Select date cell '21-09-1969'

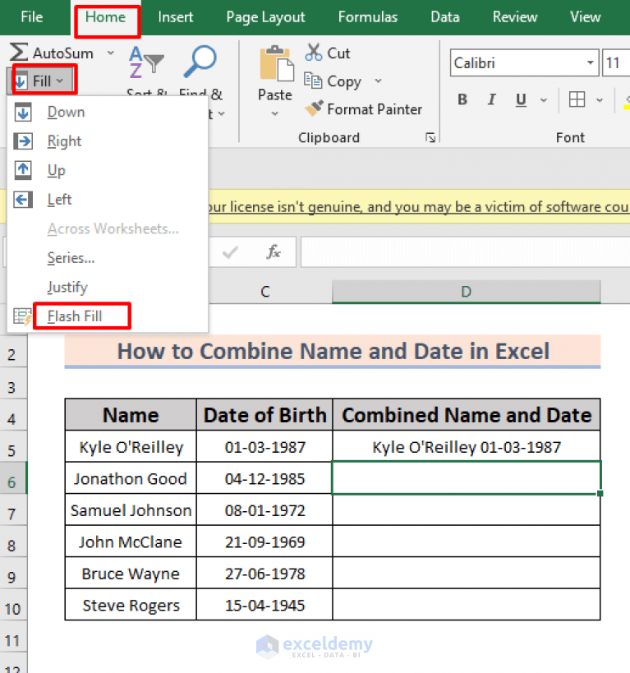(x=264, y=542)
